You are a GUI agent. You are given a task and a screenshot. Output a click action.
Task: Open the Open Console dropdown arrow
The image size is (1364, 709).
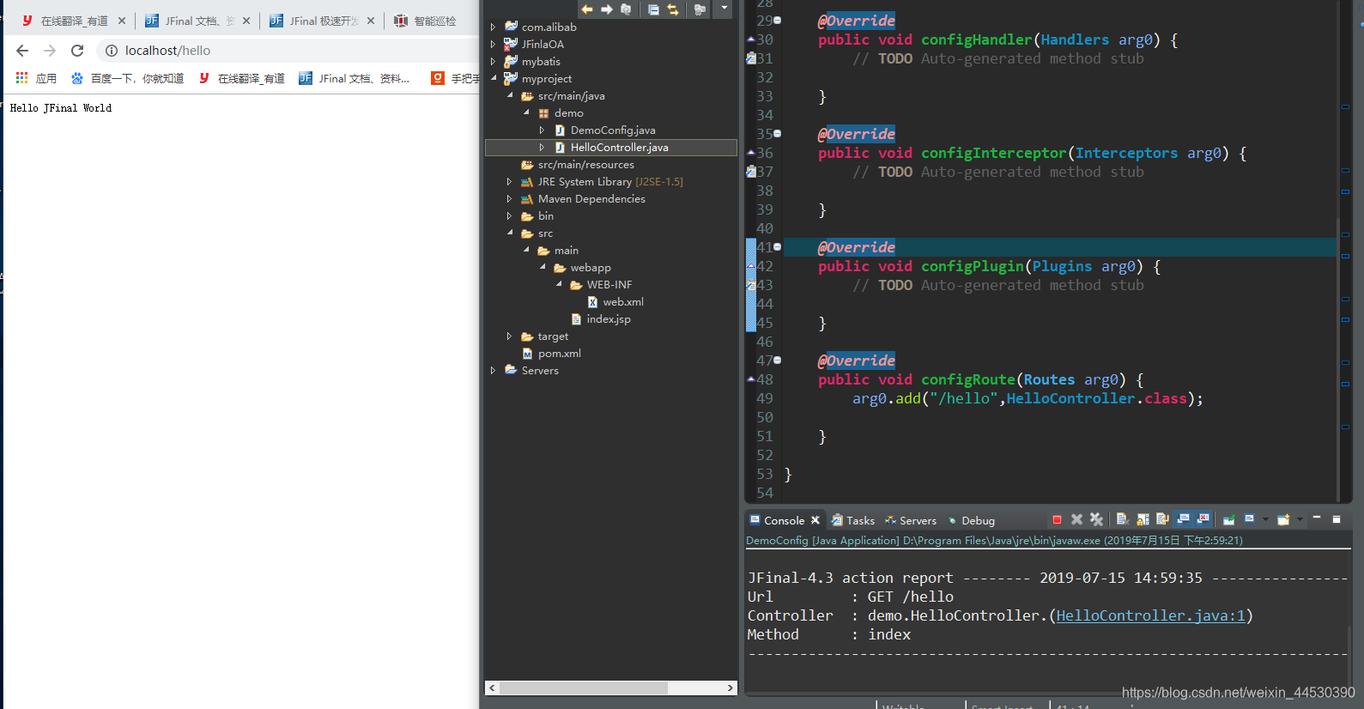pos(1300,519)
